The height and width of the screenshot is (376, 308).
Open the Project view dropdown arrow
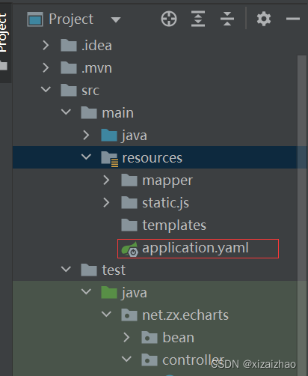[x=116, y=19]
